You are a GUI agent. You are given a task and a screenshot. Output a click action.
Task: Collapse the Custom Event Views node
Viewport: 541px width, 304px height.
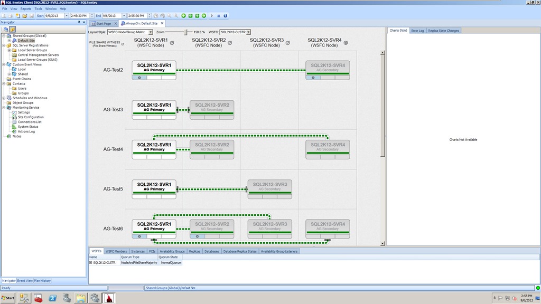[x=4, y=64]
